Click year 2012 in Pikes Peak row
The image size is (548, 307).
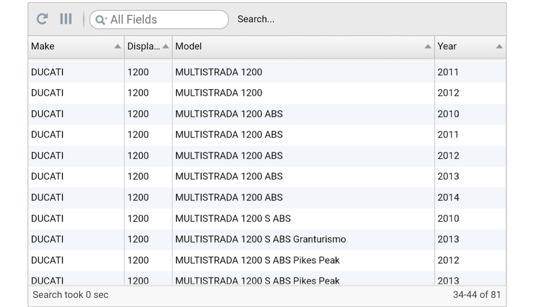coord(448,260)
